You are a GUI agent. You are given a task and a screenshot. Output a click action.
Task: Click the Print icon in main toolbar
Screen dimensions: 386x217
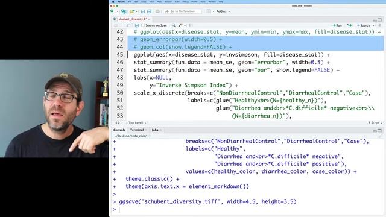tap(157, 11)
